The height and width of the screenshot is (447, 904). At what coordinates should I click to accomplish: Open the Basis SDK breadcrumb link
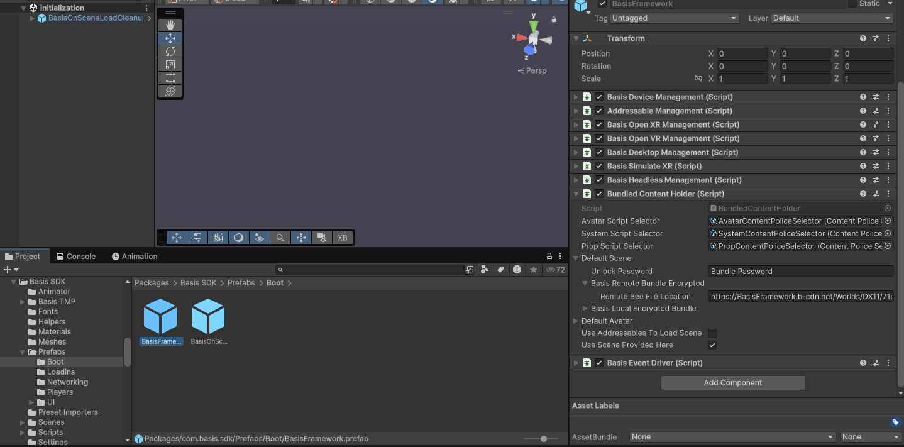(199, 283)
